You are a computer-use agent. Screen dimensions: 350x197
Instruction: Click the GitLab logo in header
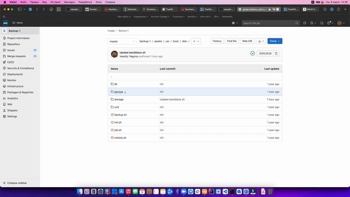[x=5, y=23]
